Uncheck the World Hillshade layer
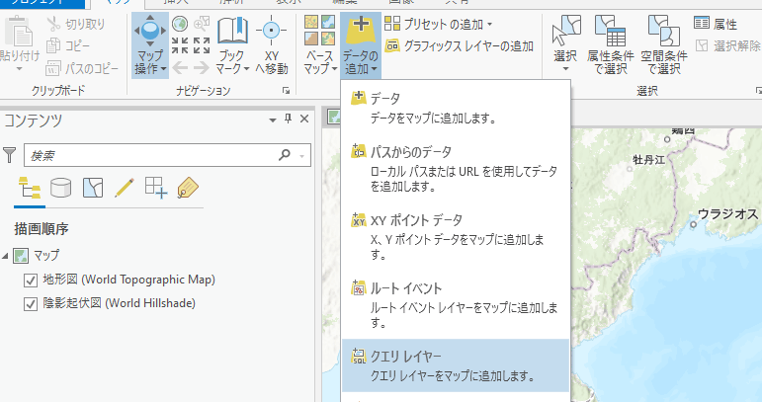The height and width of the screenshot is (402, 762). coord(31,304)
